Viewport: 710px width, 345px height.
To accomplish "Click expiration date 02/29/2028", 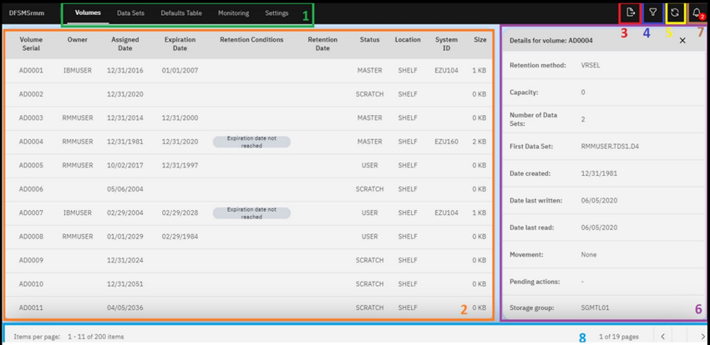I will (180, 212).
